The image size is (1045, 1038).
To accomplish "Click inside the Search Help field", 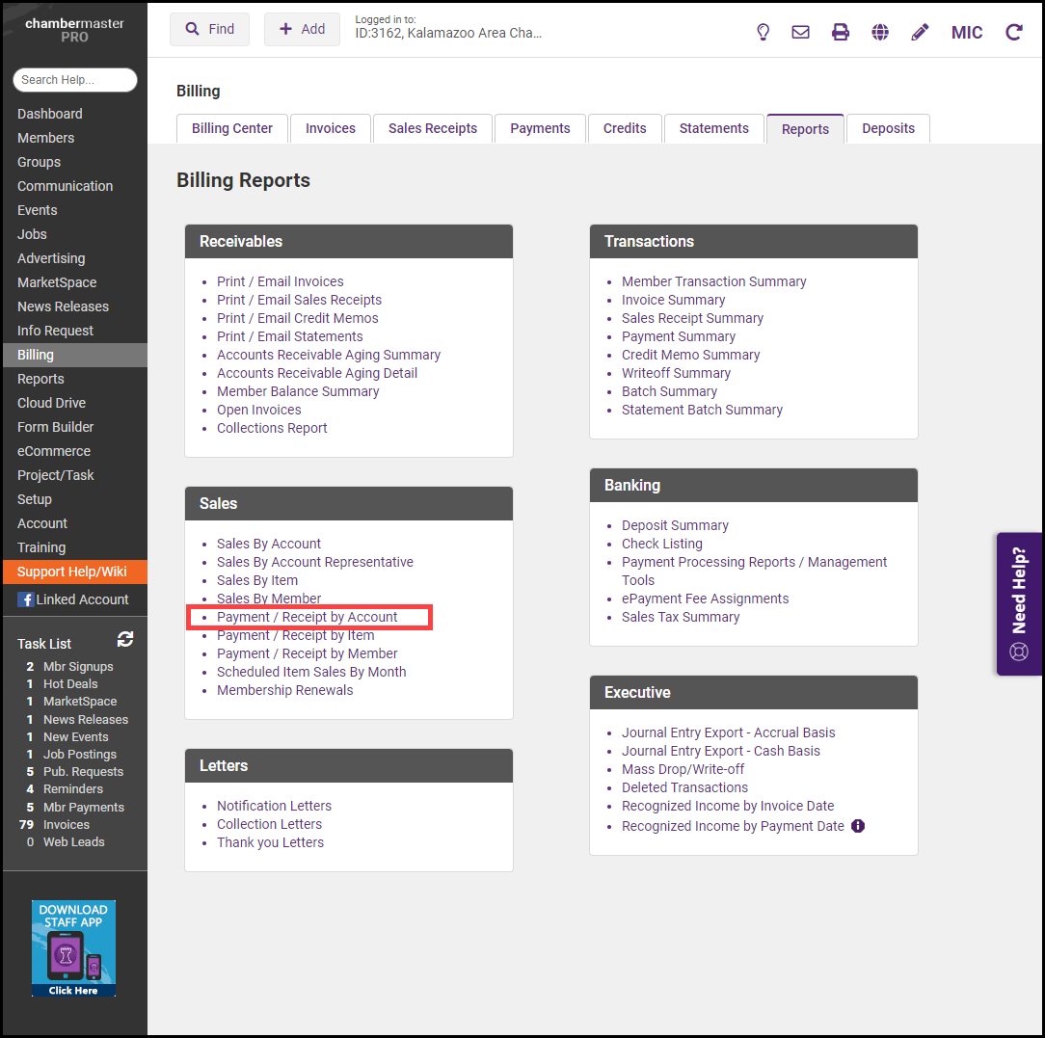I will coord(75,80).
